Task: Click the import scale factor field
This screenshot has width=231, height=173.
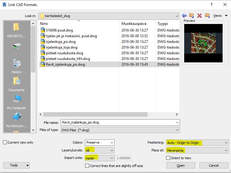Action: [124, 158]
